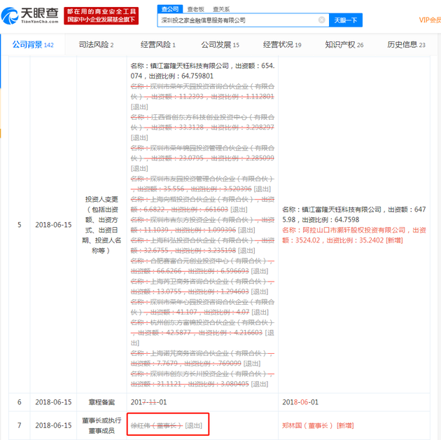Click the red business security tool banner
441x440 pixels.
tap(101, 16)
